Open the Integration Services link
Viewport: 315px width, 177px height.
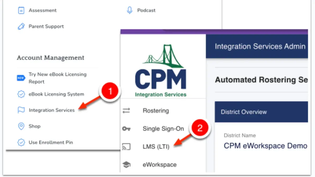[x=52, y=110]
